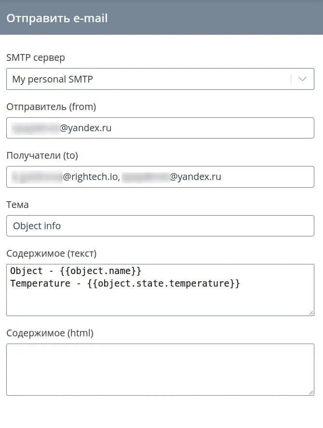323x428 pixels.
Task: Open the SMTP server dropdown chevron
Action: (x=303, y=79)
